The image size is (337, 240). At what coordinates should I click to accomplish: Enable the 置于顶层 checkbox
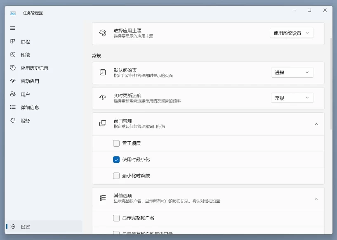(116, 143)
